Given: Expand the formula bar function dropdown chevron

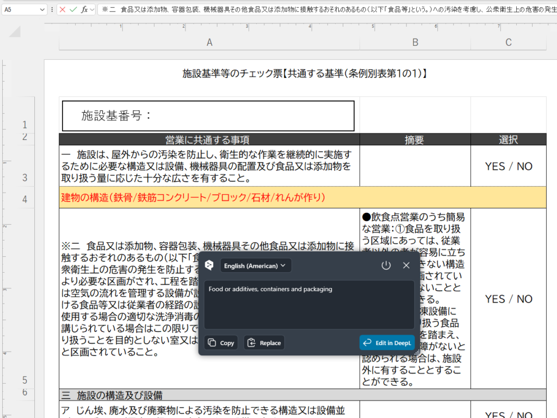Looking at the screenshot, I should coord(92,9).
